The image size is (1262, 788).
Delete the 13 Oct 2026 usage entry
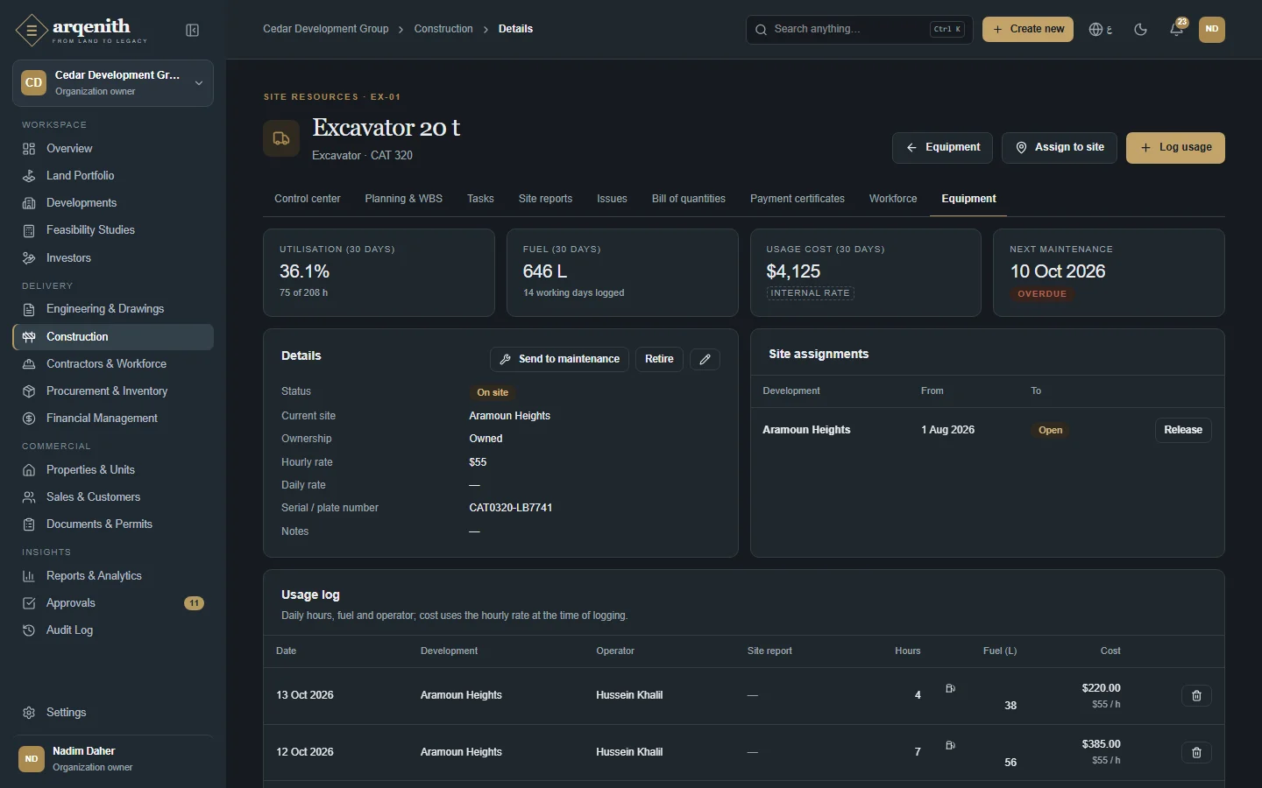coord(1196,696)
